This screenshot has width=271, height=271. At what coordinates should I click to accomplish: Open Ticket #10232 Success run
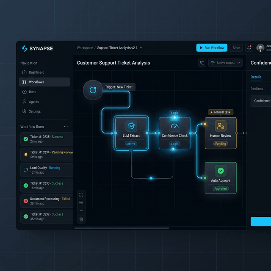tap(47, 216)
